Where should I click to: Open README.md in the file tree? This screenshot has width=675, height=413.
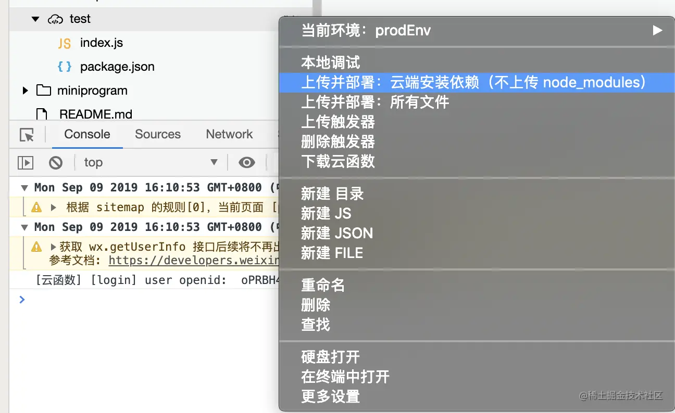coord(96,114)
